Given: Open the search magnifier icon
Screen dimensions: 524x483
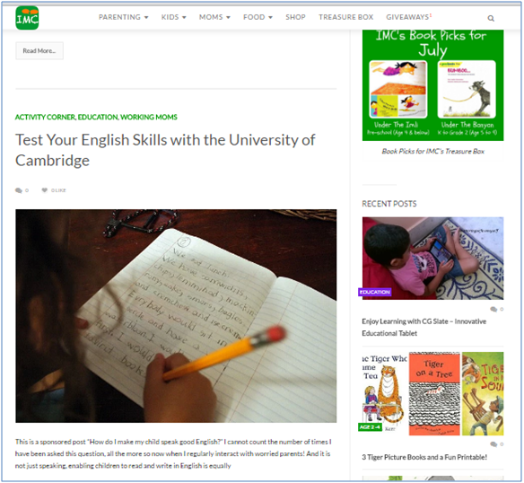Looking at the screenshot, I should [x=491, y=18].
